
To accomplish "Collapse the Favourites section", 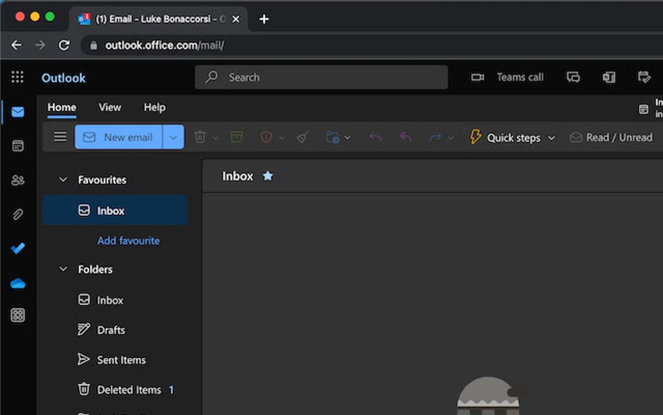I will (x=63, y=180).
